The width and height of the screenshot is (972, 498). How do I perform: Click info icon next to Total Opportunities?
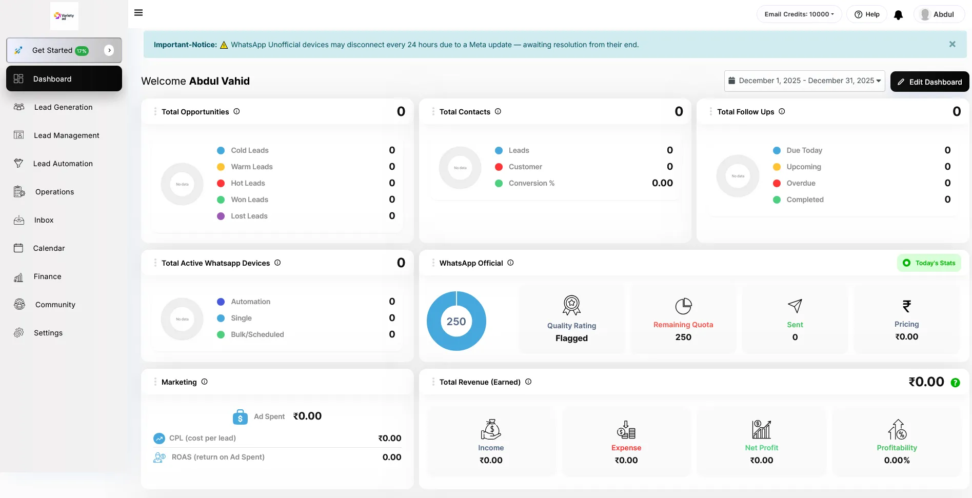click(x=236, y=111)
